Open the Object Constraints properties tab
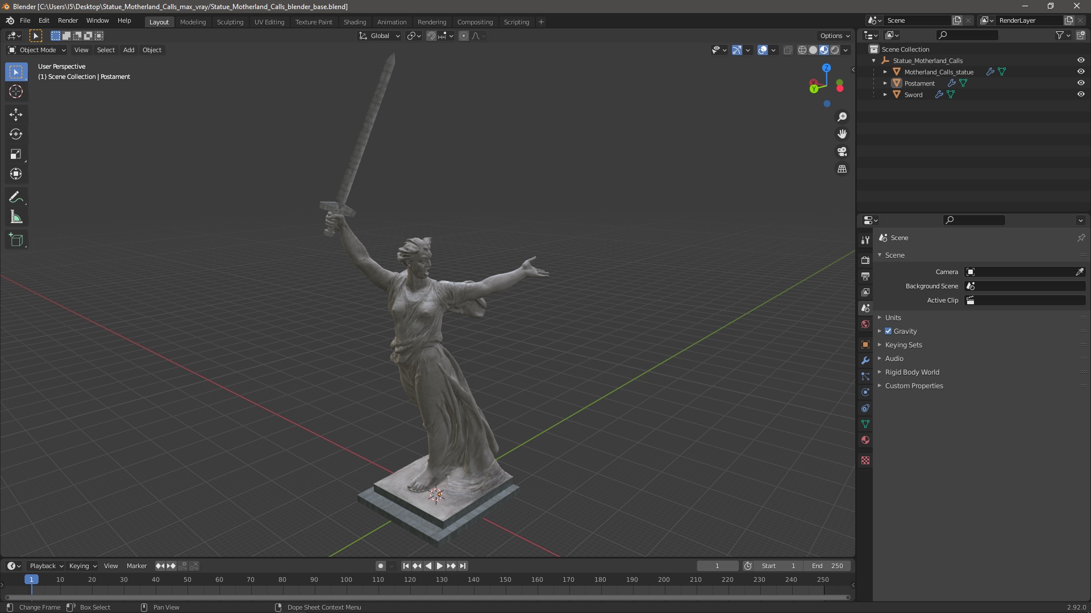Image resolution: width=1091 pixels, height=613 pixels. [865, 408]
